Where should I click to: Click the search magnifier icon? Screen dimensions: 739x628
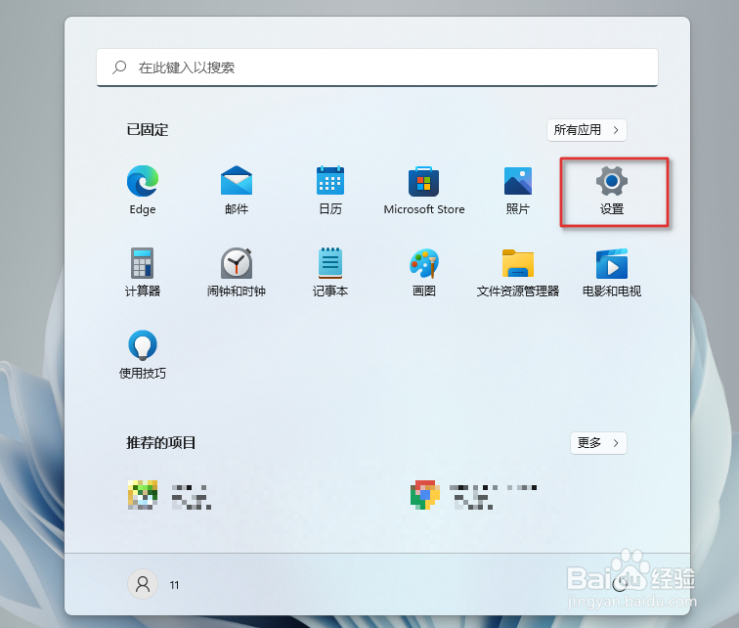point(119,67)
